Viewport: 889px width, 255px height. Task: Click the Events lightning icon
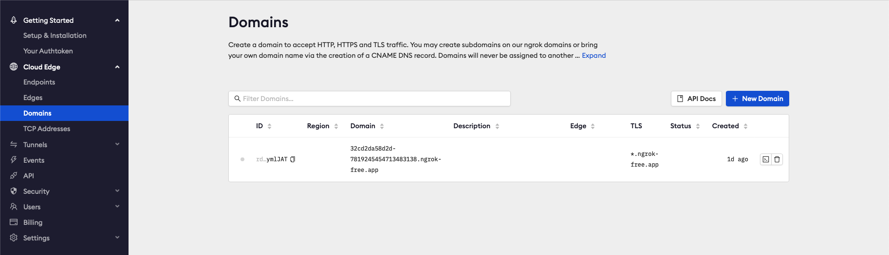[x=14, y=160]
